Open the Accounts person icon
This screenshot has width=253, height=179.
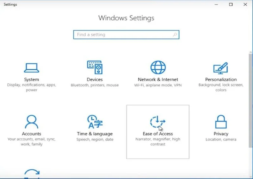point(31,122)
